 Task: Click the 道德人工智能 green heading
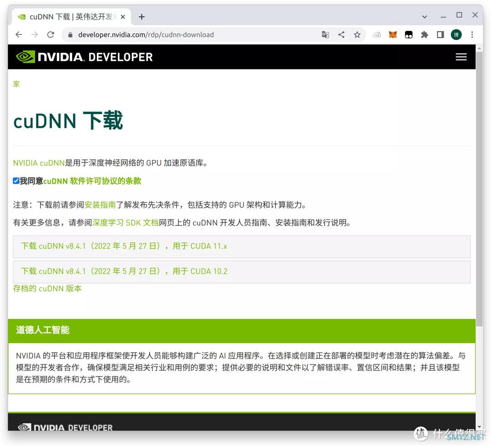pyautogui.click(x=43, y=330)
